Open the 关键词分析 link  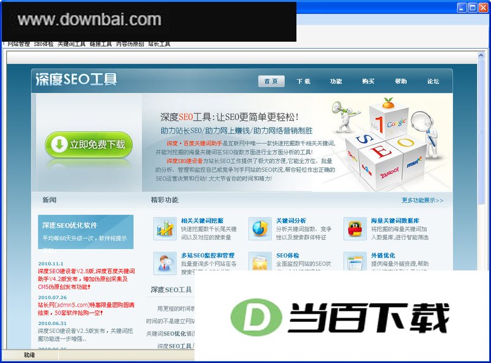[291, 221]
